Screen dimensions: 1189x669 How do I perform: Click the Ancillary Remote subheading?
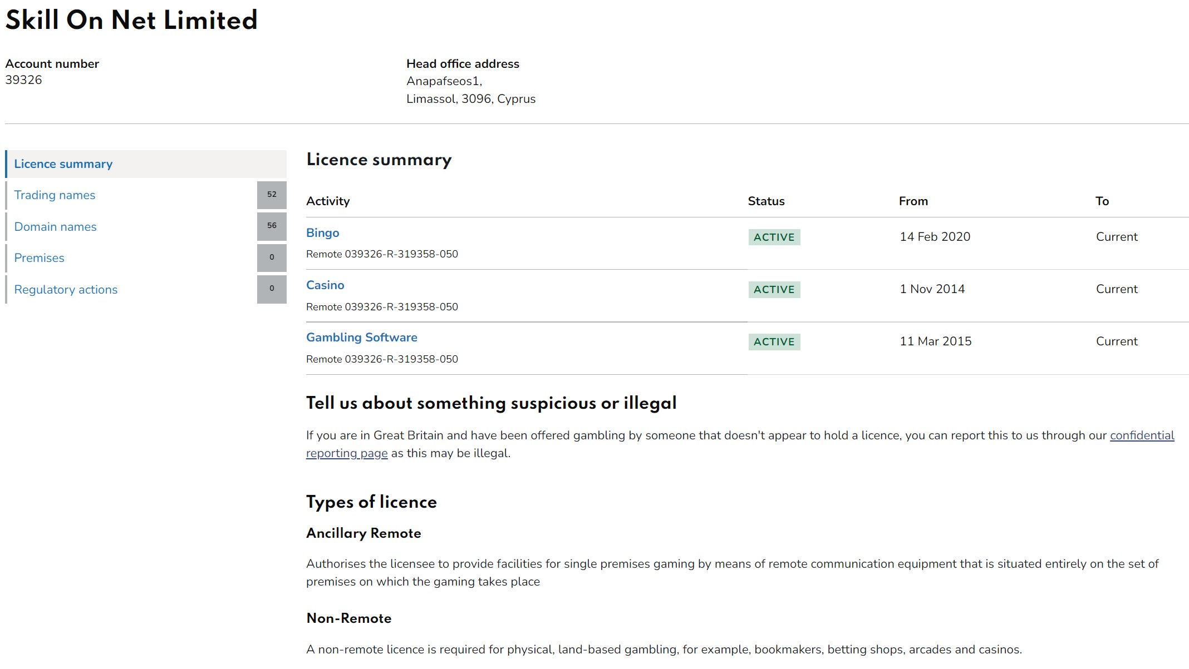(x=363, y=533)
